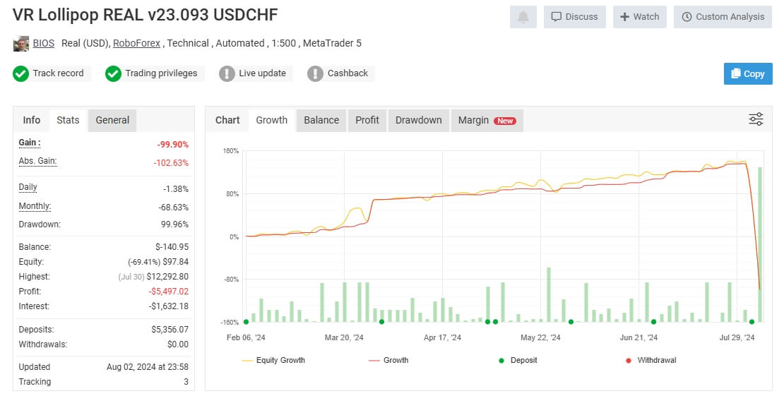Select the Balance chart tab
The height and width of the screenshot is (396, 784).
[321, 120]
